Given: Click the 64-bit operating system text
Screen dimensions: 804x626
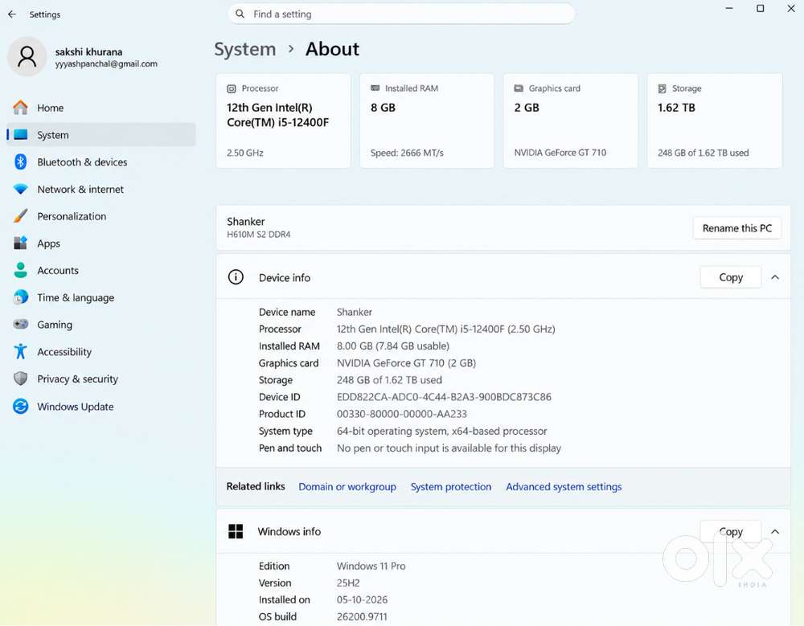Looking at the screenshot, I should click(441, 432).
